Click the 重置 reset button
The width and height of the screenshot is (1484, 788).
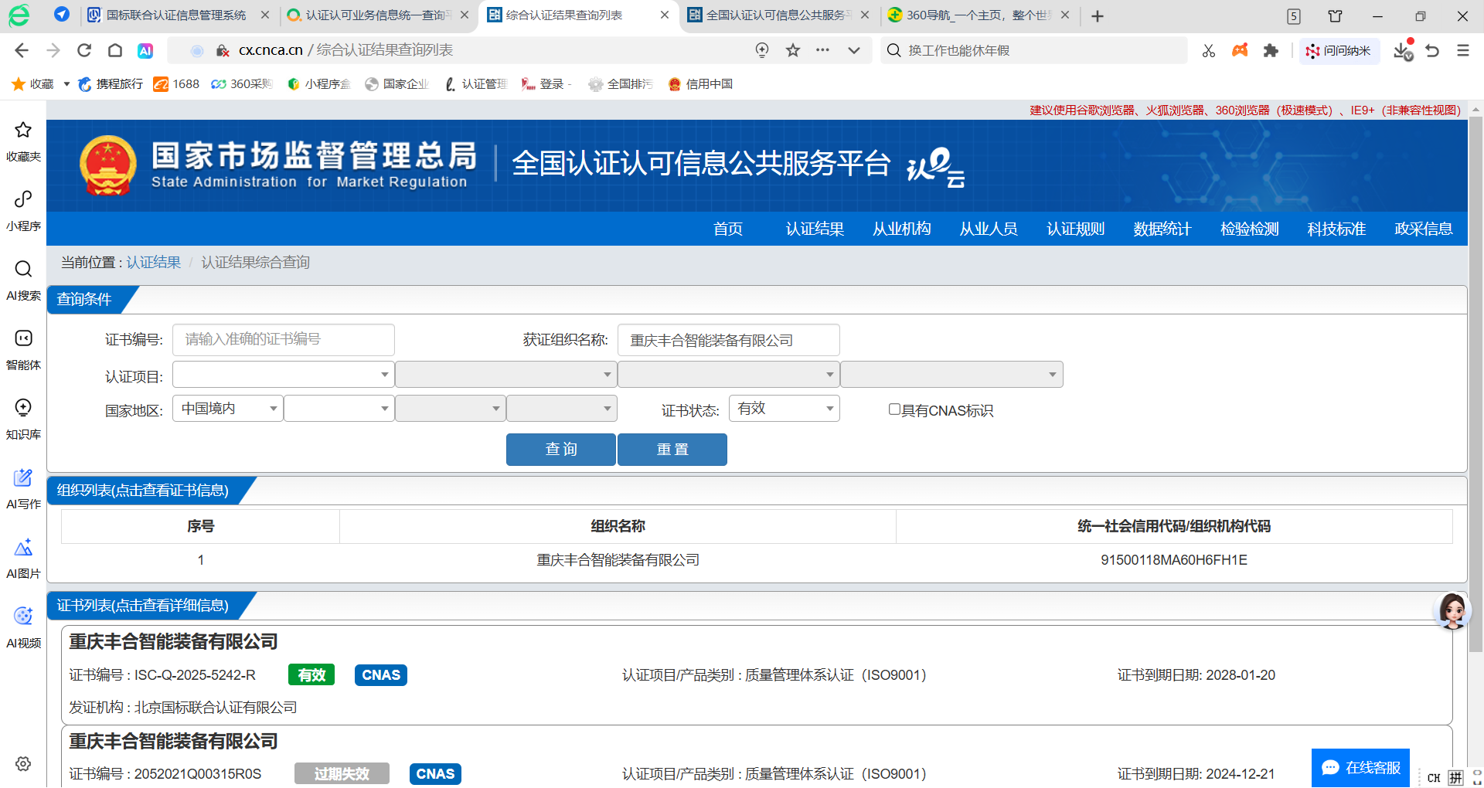click(672, 449)
